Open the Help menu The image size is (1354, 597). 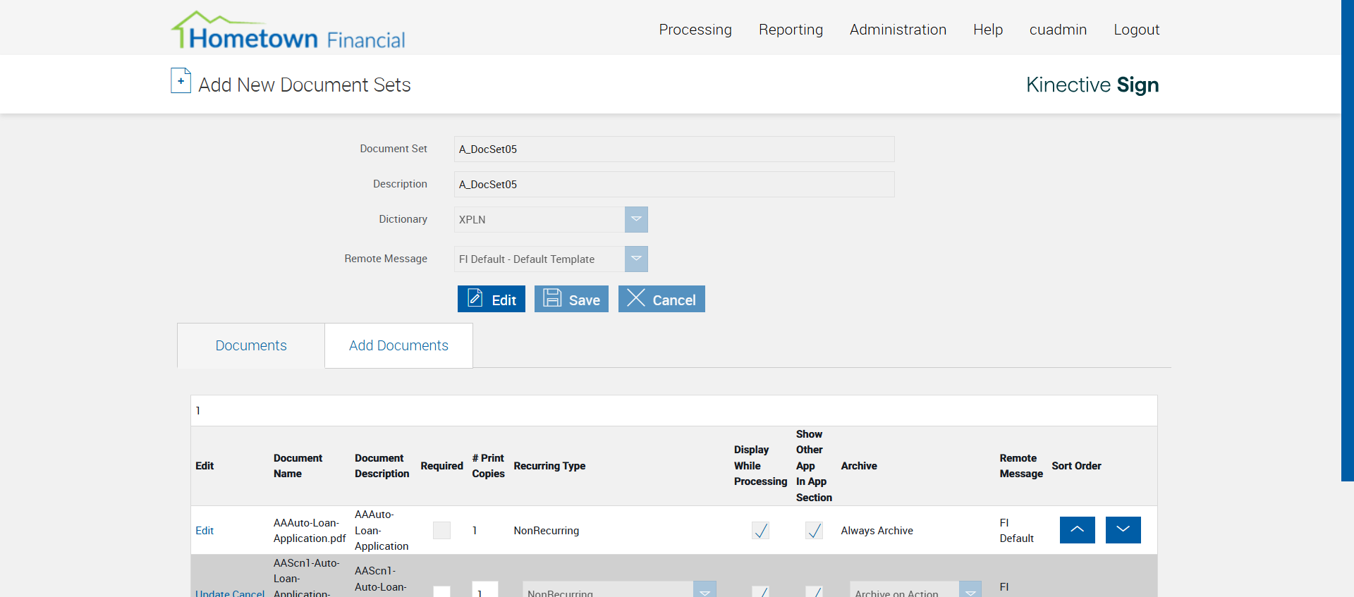tap(988, 30)
